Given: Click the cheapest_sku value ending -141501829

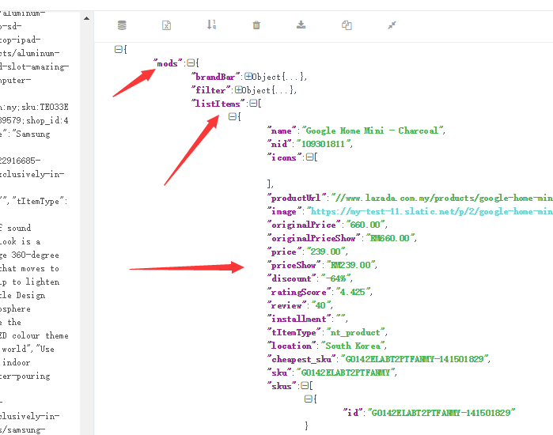Looking at the screenshot, I should (x=415, y=359).
